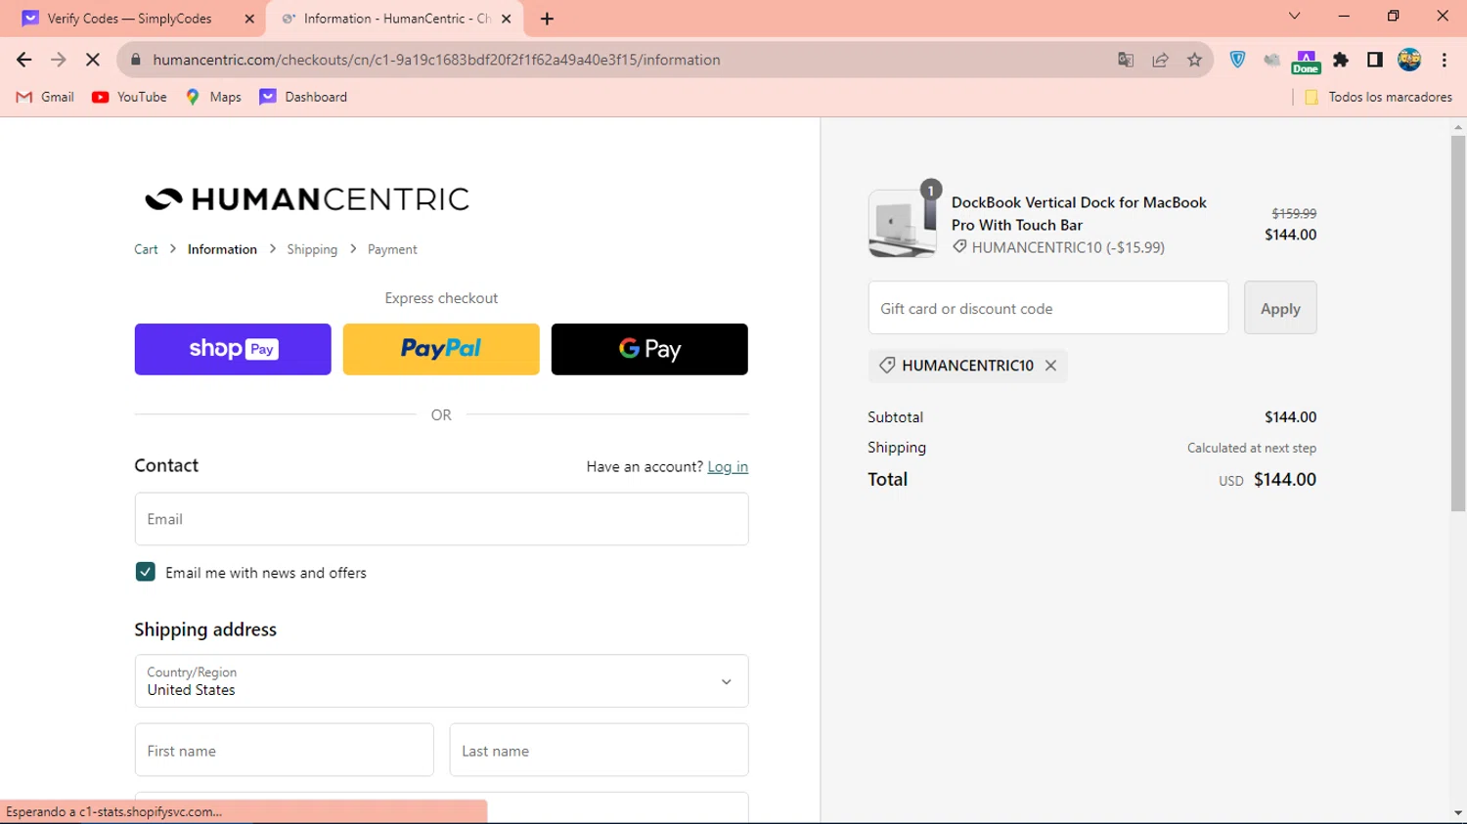Open the Country/Region dropdown

click(441, 681)
